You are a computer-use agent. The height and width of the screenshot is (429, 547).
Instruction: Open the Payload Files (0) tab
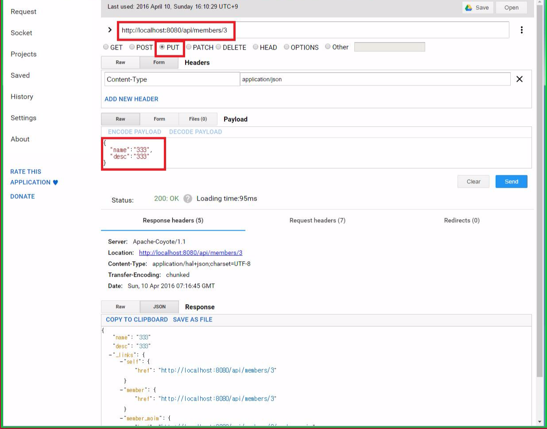(198, 119)
